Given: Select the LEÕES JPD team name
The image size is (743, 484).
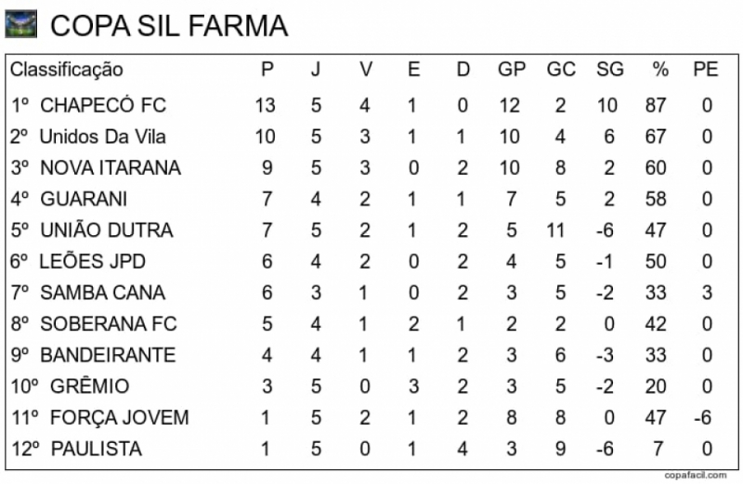Looking at the screenshot, I should point(92,262).
